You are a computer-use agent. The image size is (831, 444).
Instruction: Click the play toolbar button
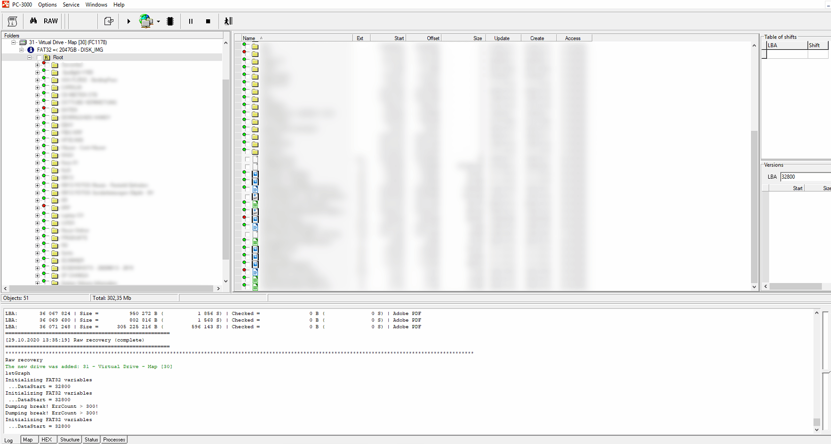pos(128,21)
